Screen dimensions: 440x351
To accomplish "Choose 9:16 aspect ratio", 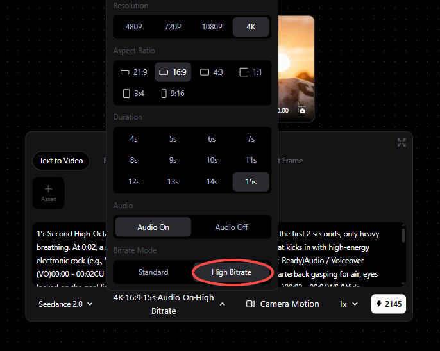I will (x=173, y=94).
